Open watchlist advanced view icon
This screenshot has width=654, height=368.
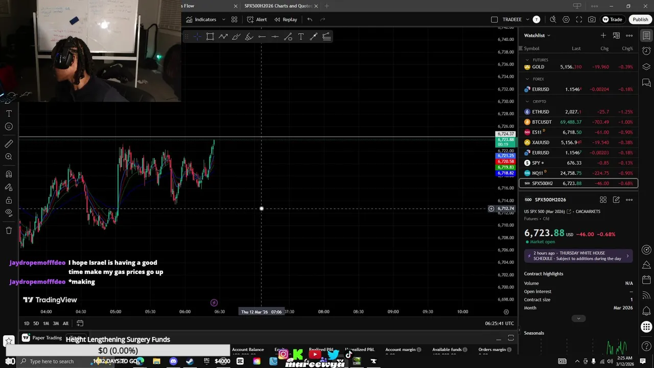(x=616, y=35)
